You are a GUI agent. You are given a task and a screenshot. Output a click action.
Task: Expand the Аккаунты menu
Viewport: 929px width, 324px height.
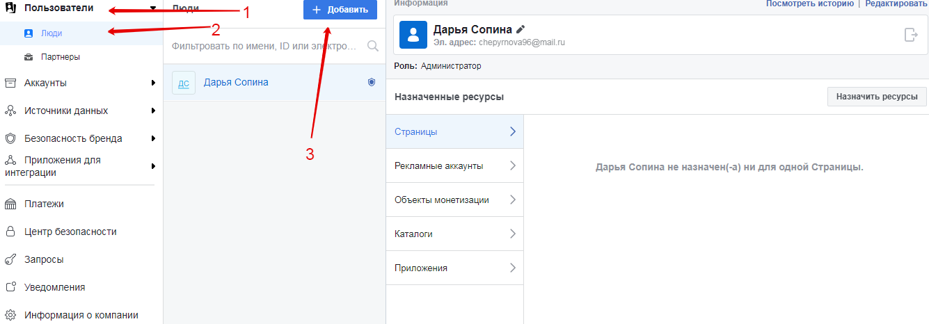(x=153, y=83)
